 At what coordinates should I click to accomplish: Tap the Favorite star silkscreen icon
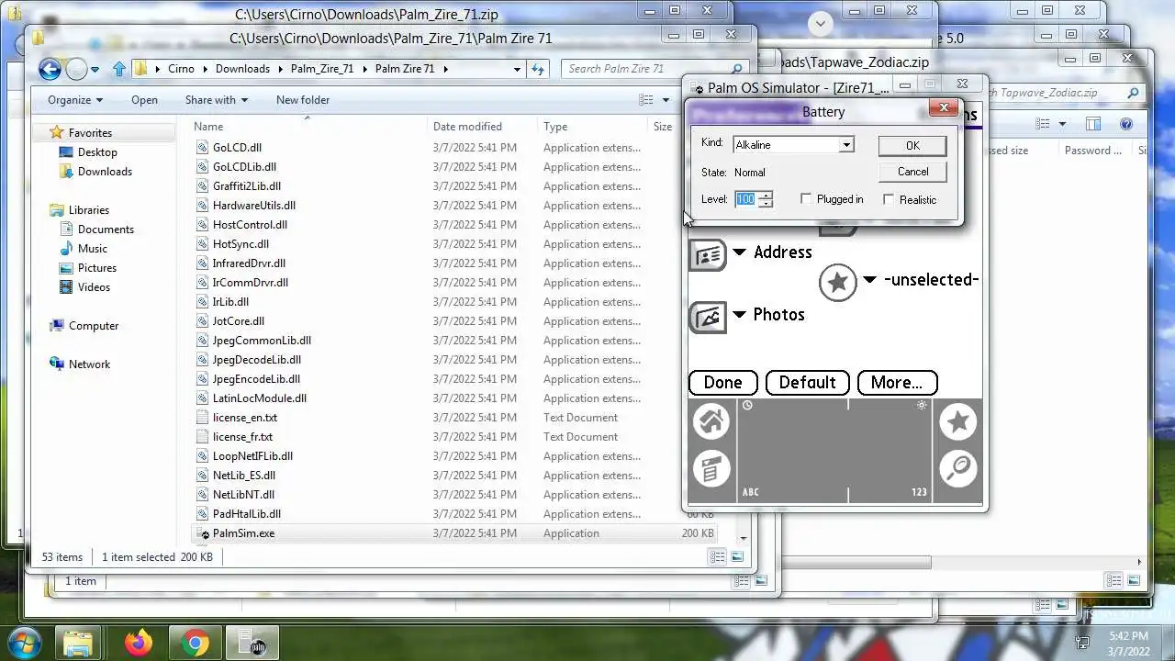click(x=958, y=422)
